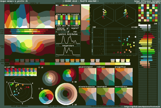Open the github.com/Quickmarble/censor link
Viewport: 161px width, 108px height.
pyautogui.click(x=142, y=107)
